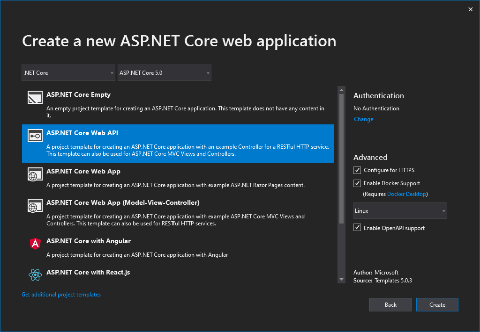Click the Advanced heading

point(370,157)
